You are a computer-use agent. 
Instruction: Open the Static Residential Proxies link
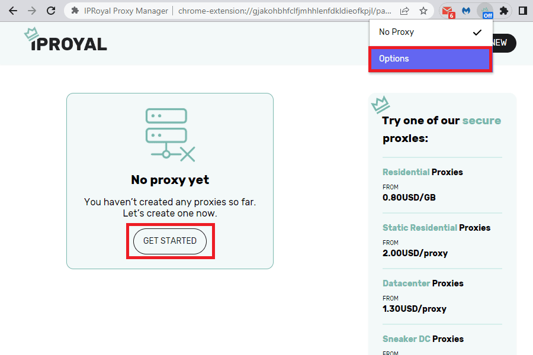click(436, 228)
